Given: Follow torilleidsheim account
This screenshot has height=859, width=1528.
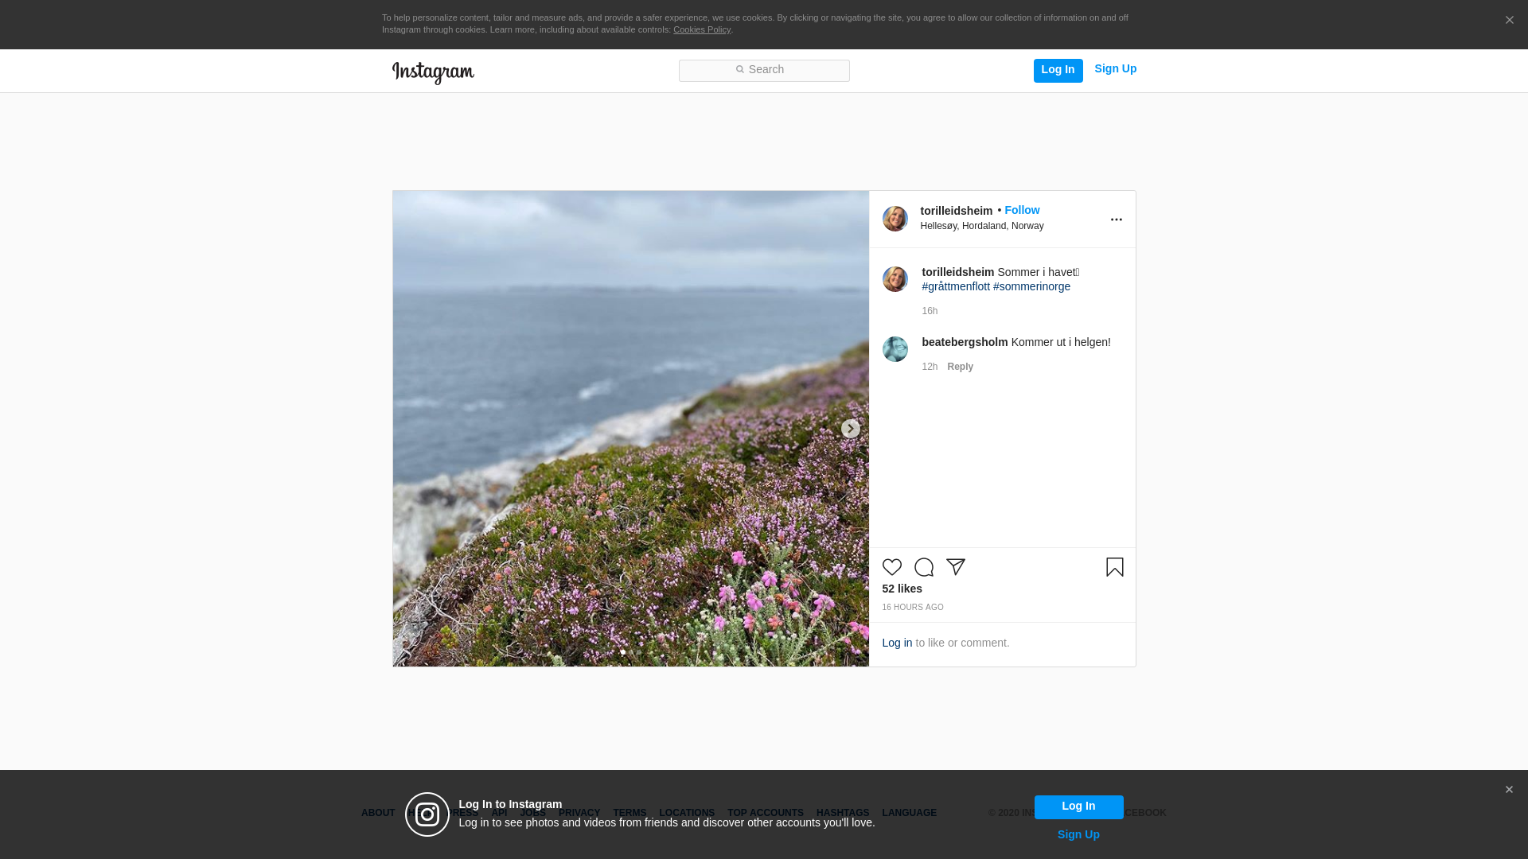Looking at the screenshot, I should [1022, 210].
